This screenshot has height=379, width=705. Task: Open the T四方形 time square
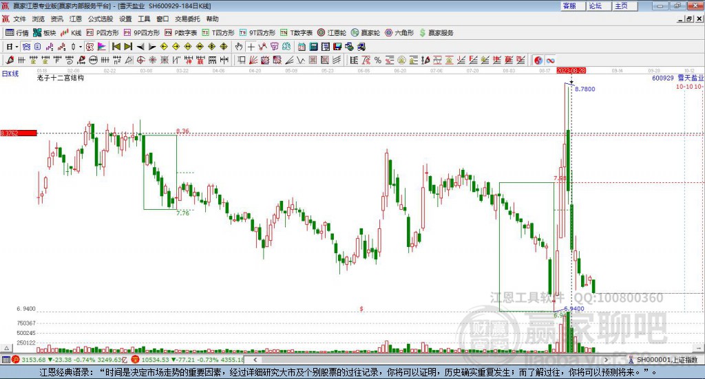(218, 33)
